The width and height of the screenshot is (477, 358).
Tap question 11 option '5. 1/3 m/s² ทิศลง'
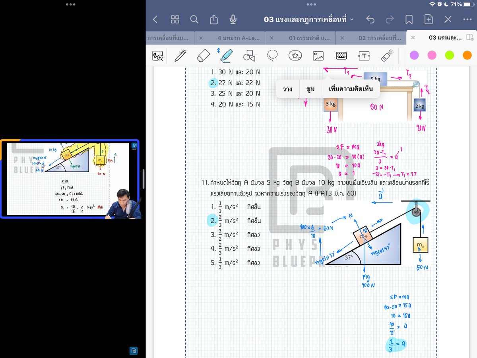(236, 263)
